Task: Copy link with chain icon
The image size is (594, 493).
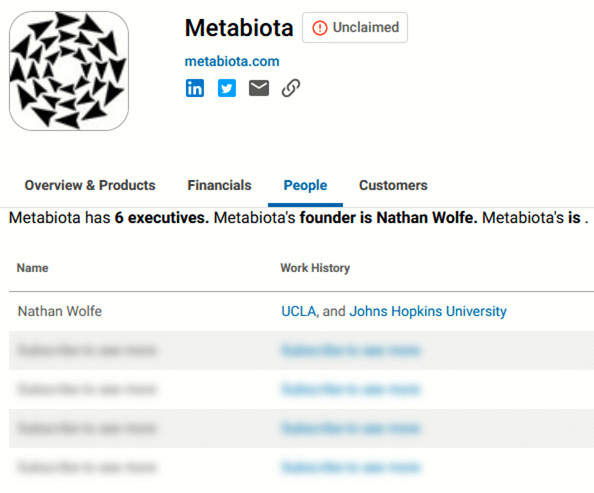Action: pyautogui.click(x=291, y=88)
